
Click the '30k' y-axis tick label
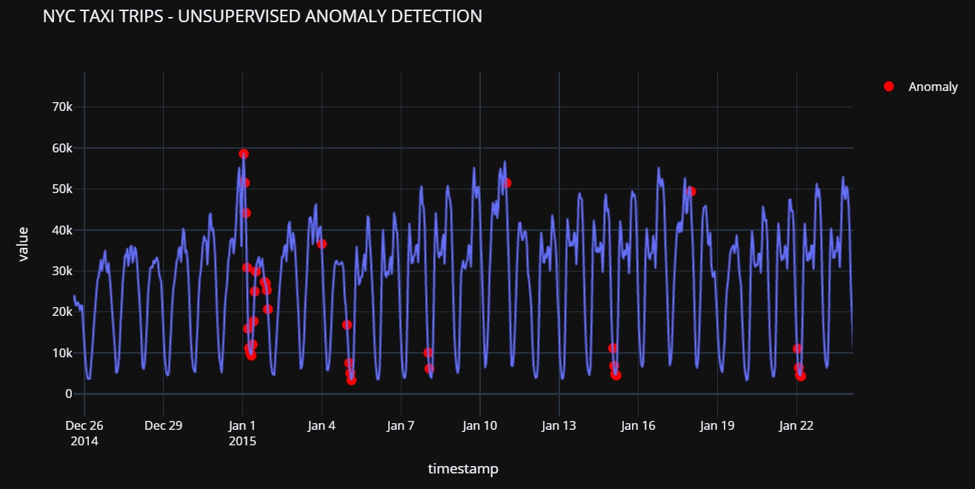[x=62, y=272]
